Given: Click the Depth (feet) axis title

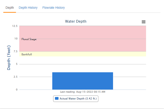Looking at the screenshot, I should [9, 58].
